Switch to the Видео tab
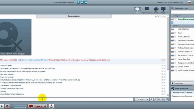Viewport: 194px width, 109px height. tap(156, 10)
